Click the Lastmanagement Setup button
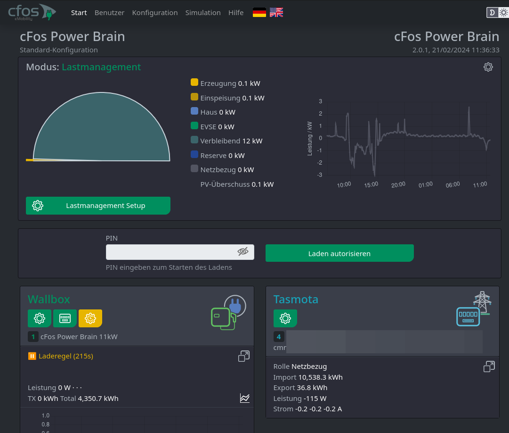Image resolution: width=509 pixels, height=433 pixels. click(98, 206)
